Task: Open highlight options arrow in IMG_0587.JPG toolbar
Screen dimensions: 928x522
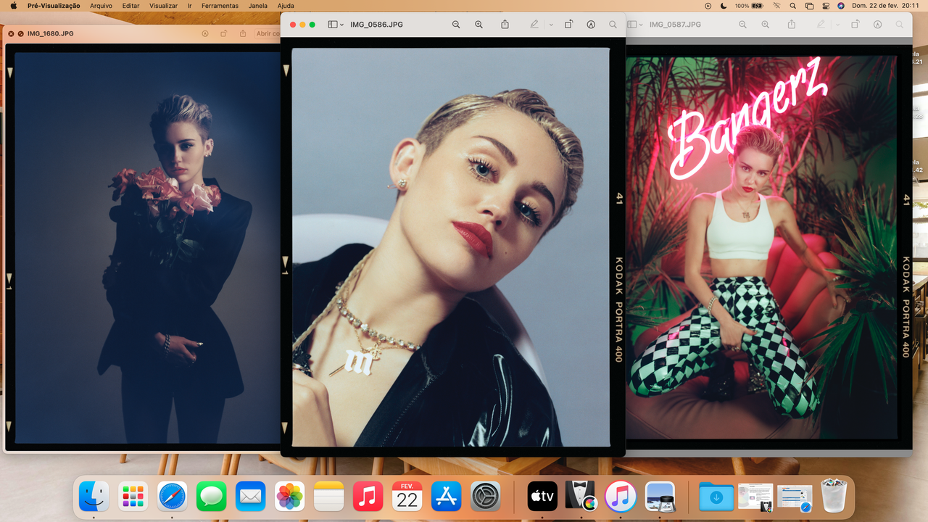Action: [837, 25]
